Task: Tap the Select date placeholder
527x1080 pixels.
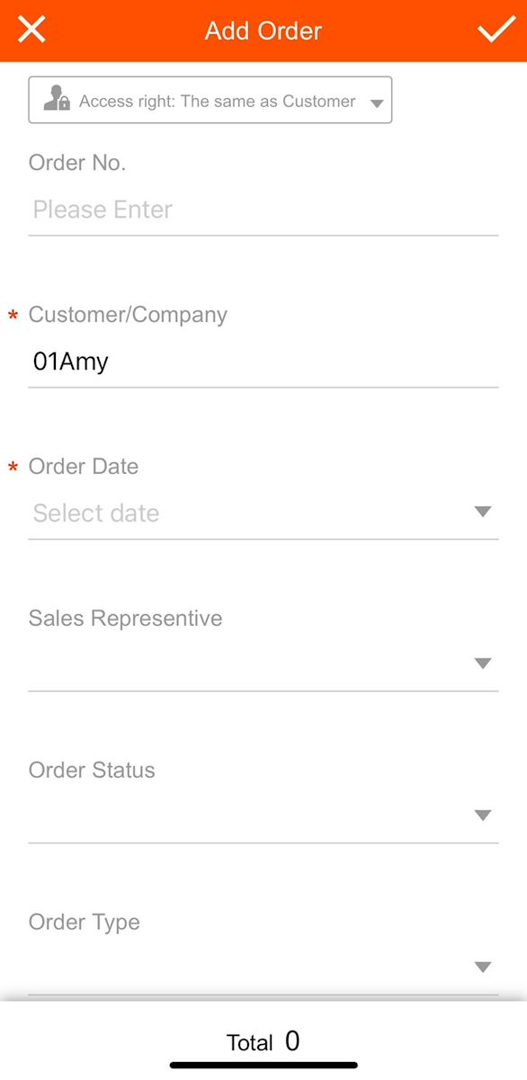Action: [x=96, y=513]
